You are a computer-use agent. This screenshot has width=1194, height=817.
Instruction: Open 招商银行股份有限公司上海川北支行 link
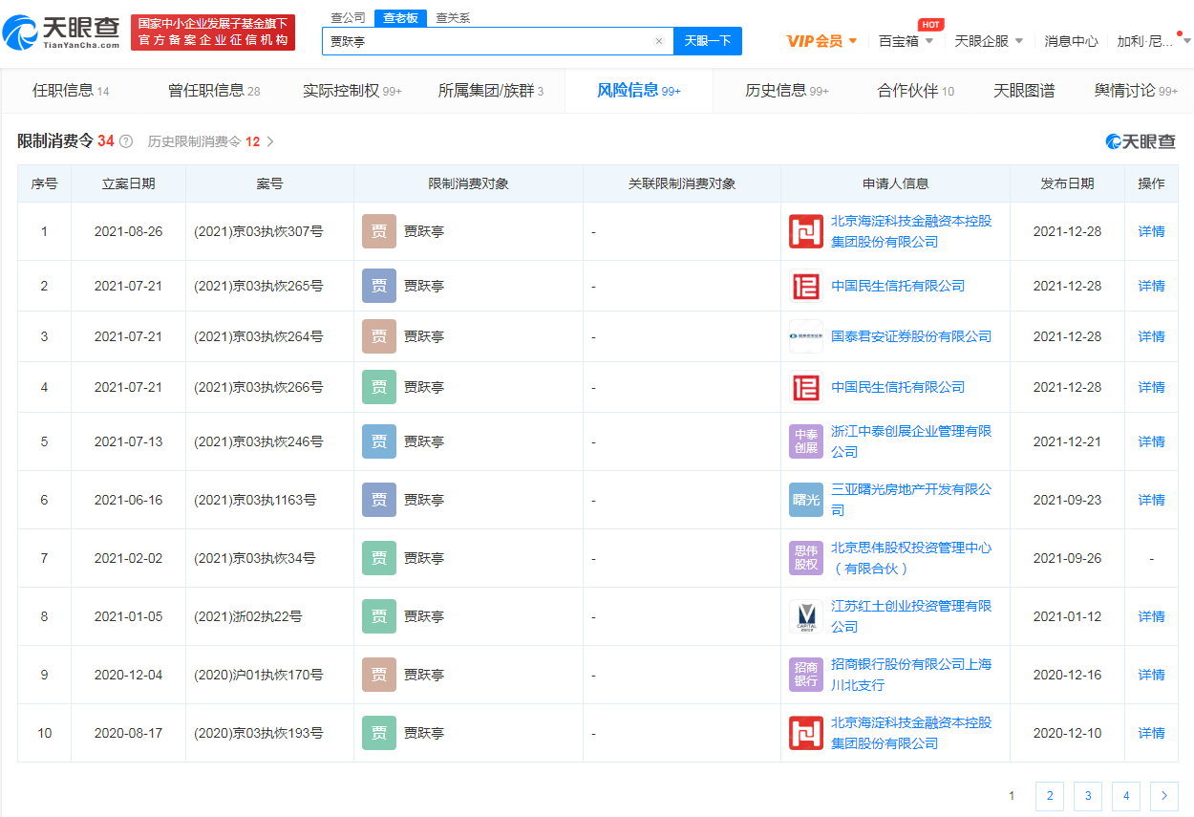tap(911, 675)
